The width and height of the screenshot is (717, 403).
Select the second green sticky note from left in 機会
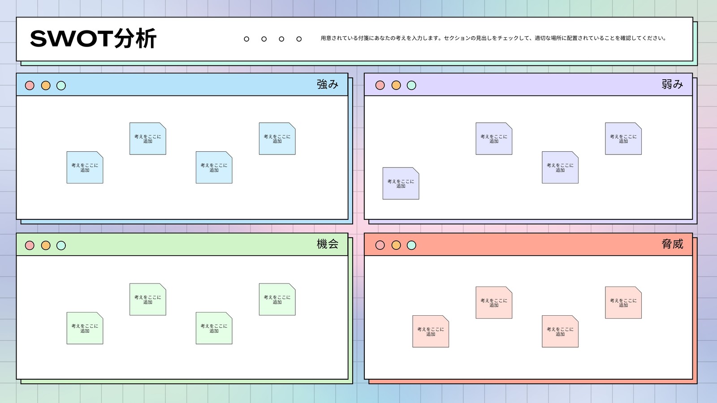click(148, 300)
